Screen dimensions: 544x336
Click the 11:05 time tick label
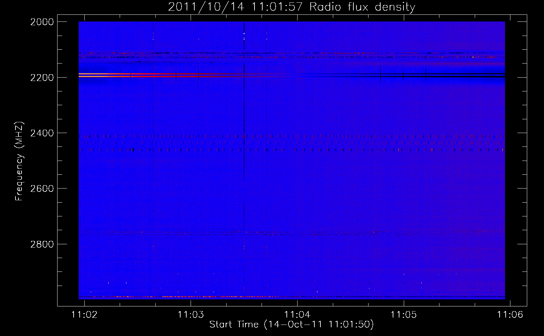404,314
